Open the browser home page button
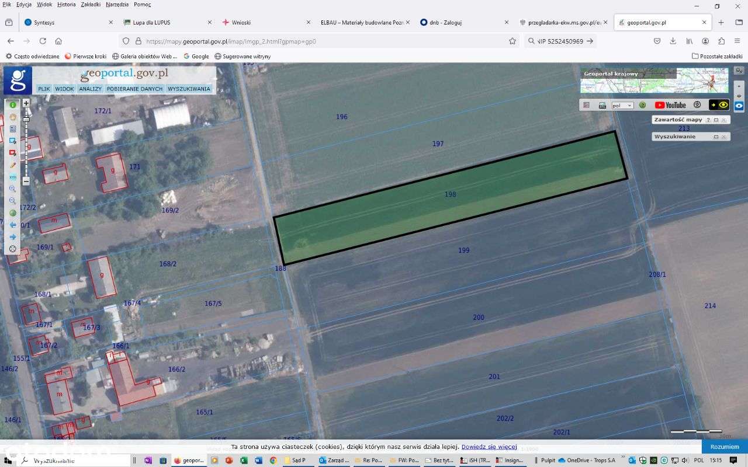Image resolution: width=748 pixels, height=467 pixels. tap(58, 41)
